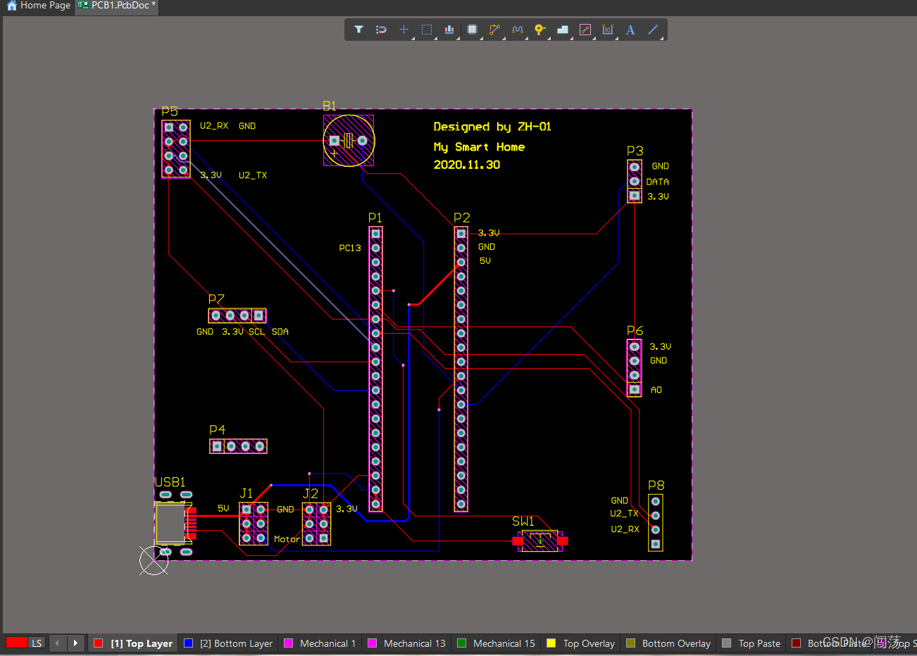Click the 'DATA' label near P3
917x656 pixels.
click(x=658, y=182)
